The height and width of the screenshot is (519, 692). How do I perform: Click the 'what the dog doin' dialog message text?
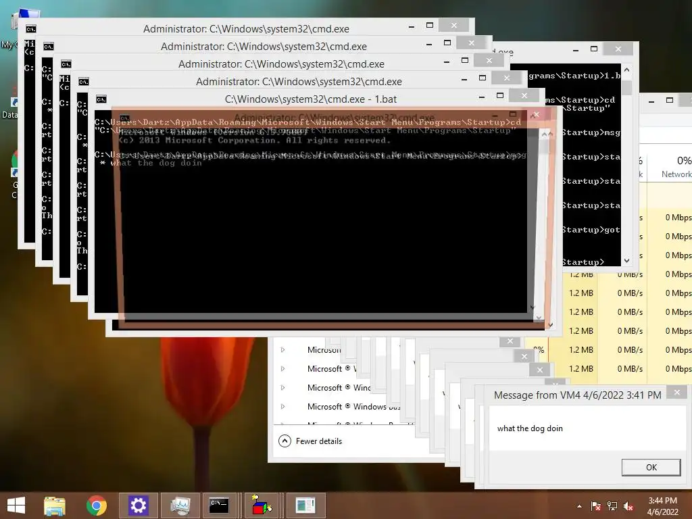click(x=530, y=428)
